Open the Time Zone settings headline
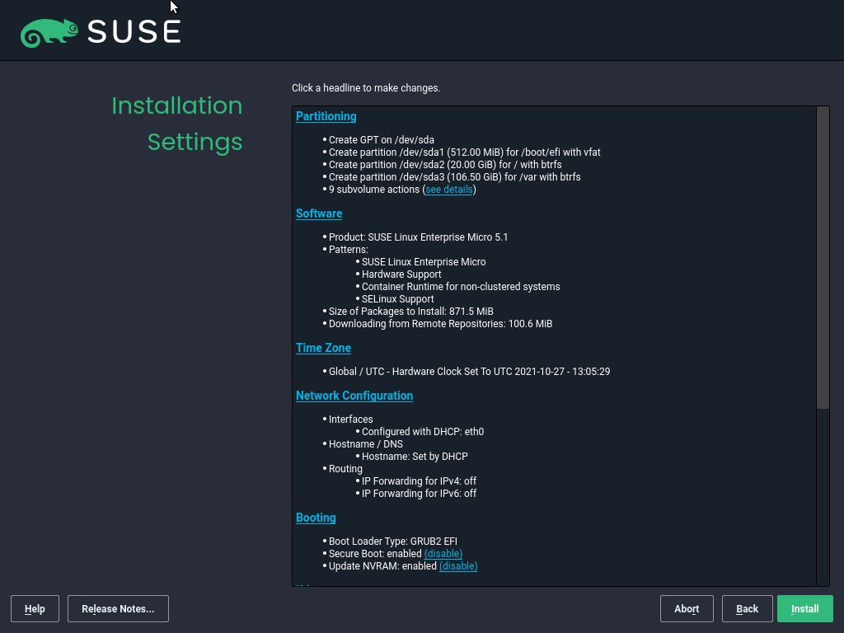Image resolution: width=844 pixels, height=633 pixels. (323, 348)
